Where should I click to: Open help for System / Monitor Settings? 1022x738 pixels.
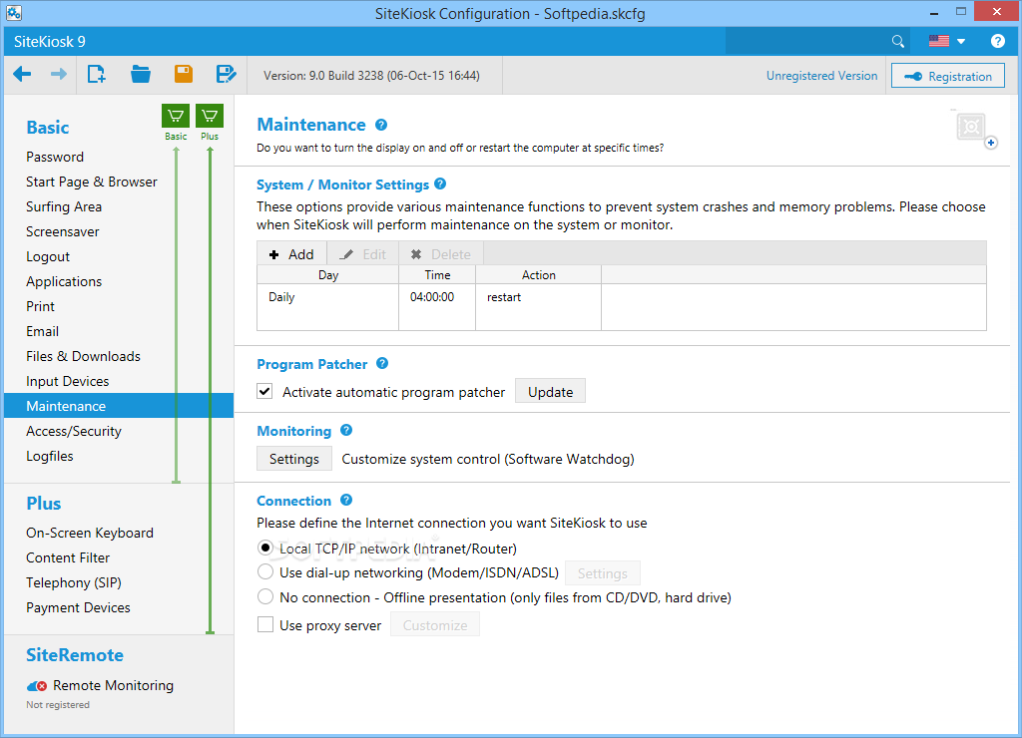(x=440, y=184)
